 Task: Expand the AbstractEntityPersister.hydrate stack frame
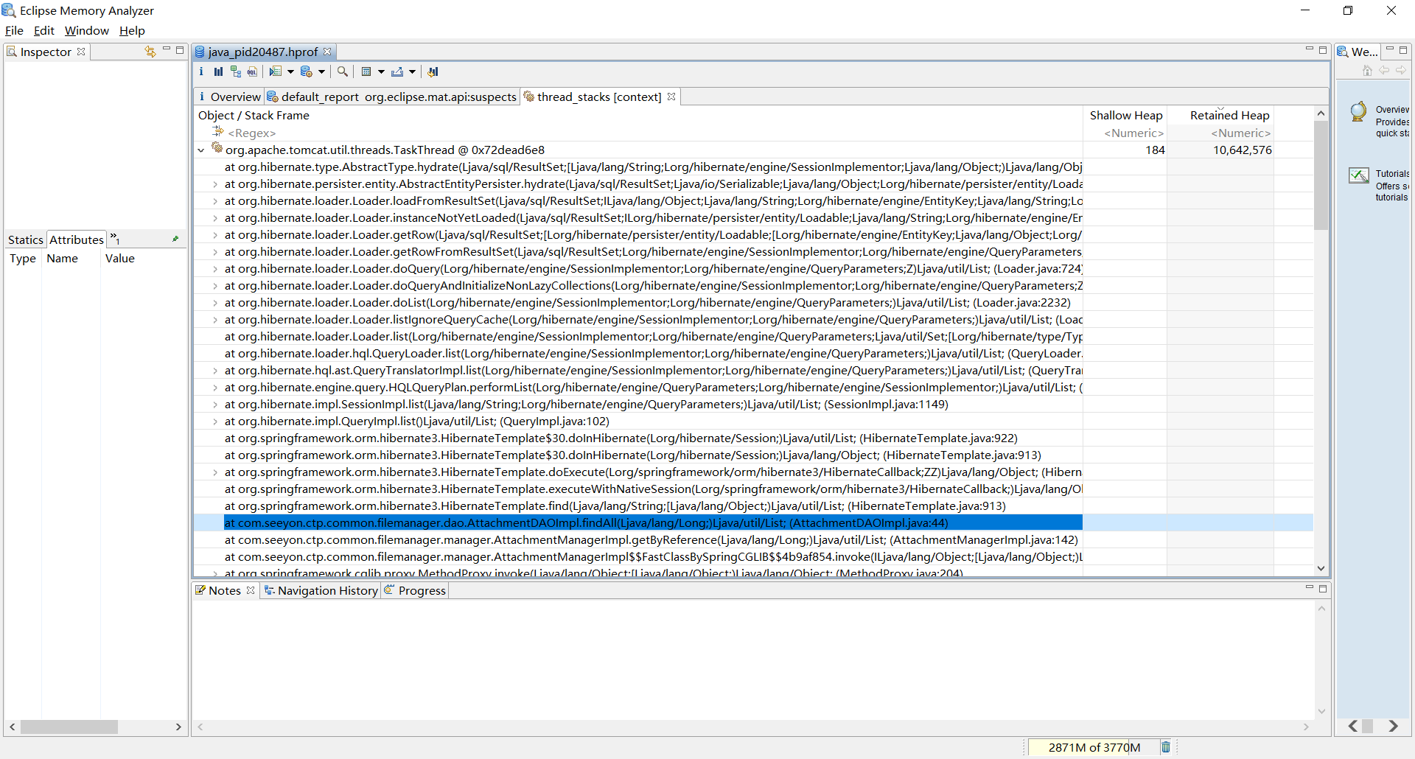coord(215,184)
